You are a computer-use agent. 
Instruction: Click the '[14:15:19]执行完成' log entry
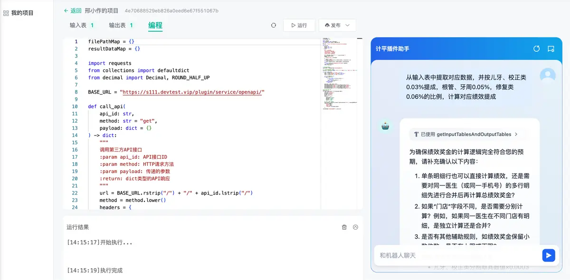point(95,270)
